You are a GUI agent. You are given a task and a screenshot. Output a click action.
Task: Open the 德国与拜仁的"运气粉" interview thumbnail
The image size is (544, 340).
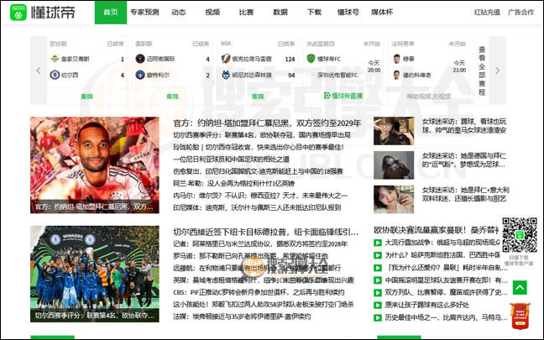pyautogui.click(x=394, y=165)
